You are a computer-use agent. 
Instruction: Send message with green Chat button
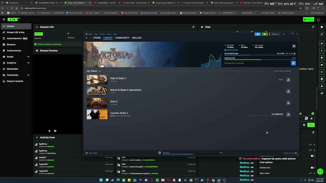[311, 125]
